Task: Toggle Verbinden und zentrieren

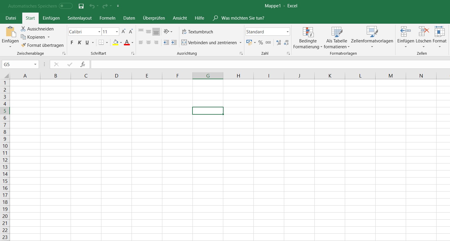Action: point(210,42)
